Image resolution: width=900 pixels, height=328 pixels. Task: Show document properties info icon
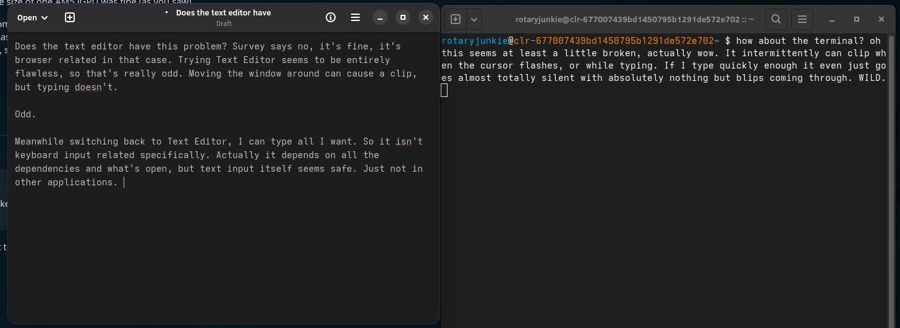[x=331, y=18]
